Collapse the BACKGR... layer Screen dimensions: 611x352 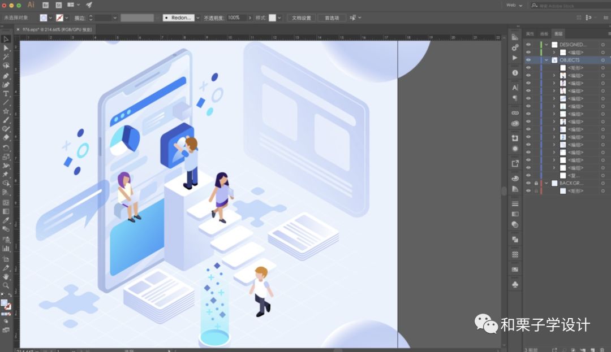(547, 183)
